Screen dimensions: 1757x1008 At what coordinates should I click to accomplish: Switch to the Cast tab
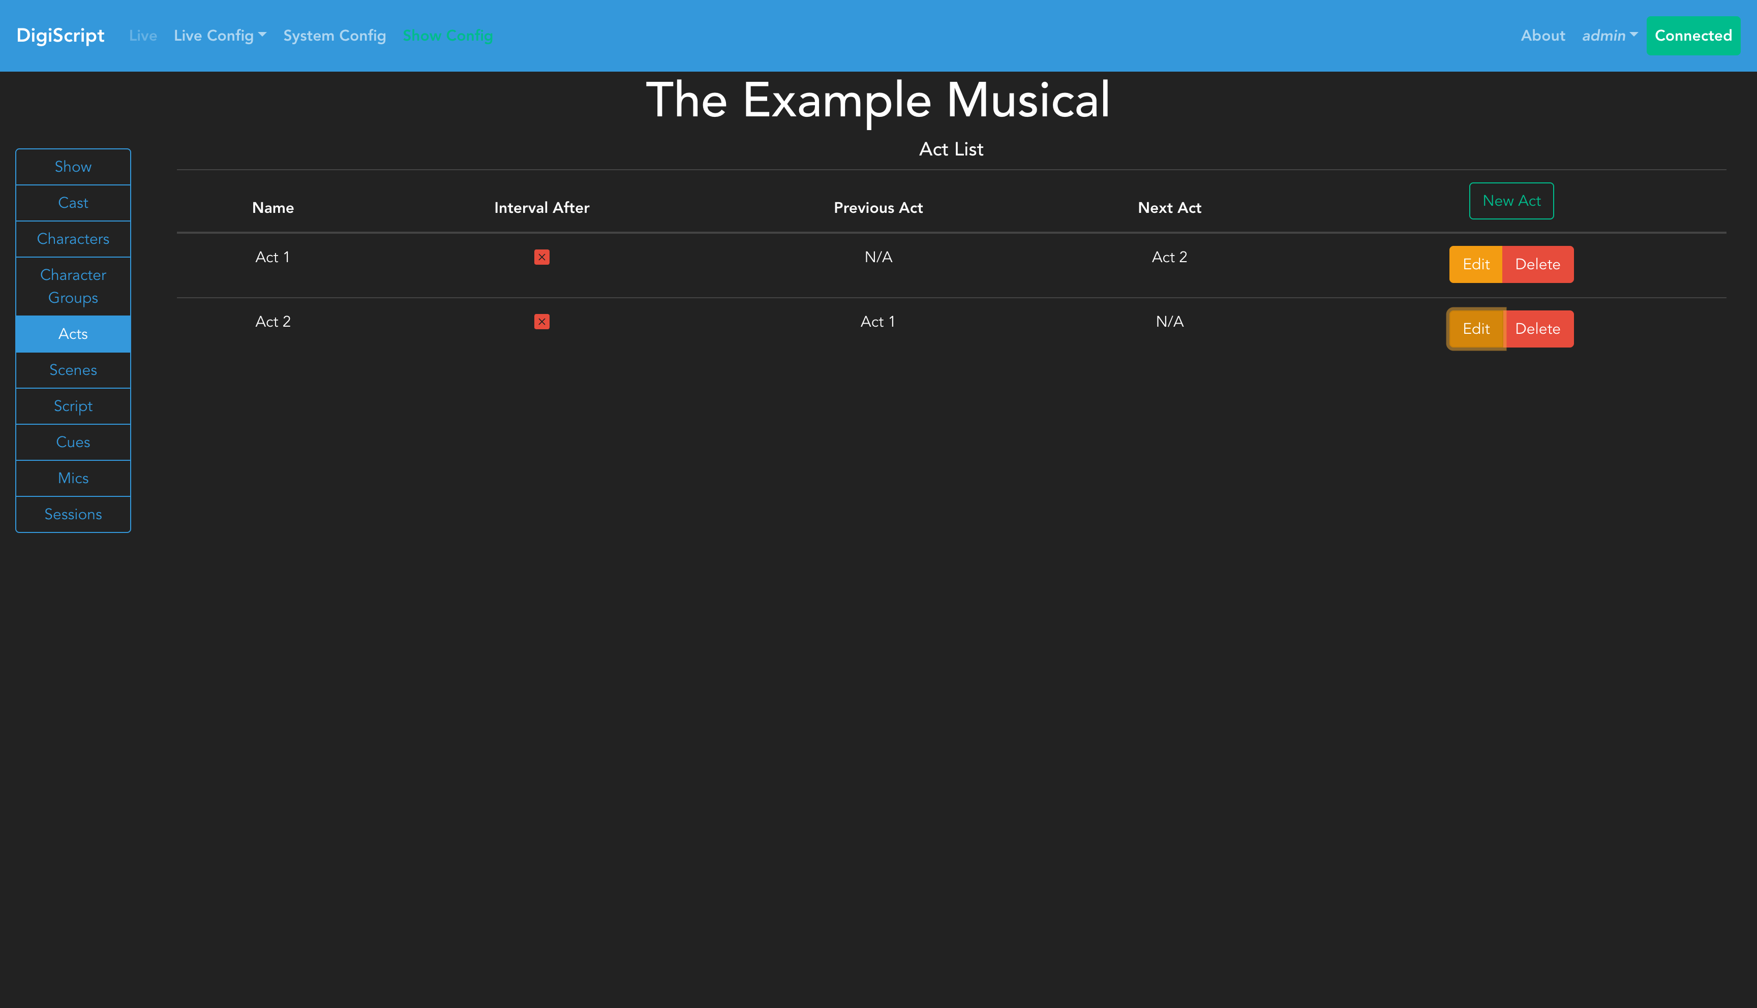pyautogui.click(x=73, y=203)
